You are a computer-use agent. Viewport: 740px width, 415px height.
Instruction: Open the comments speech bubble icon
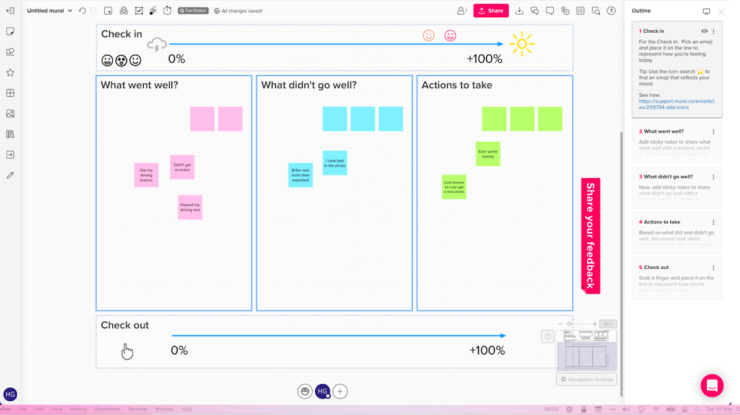click(549, 10)
